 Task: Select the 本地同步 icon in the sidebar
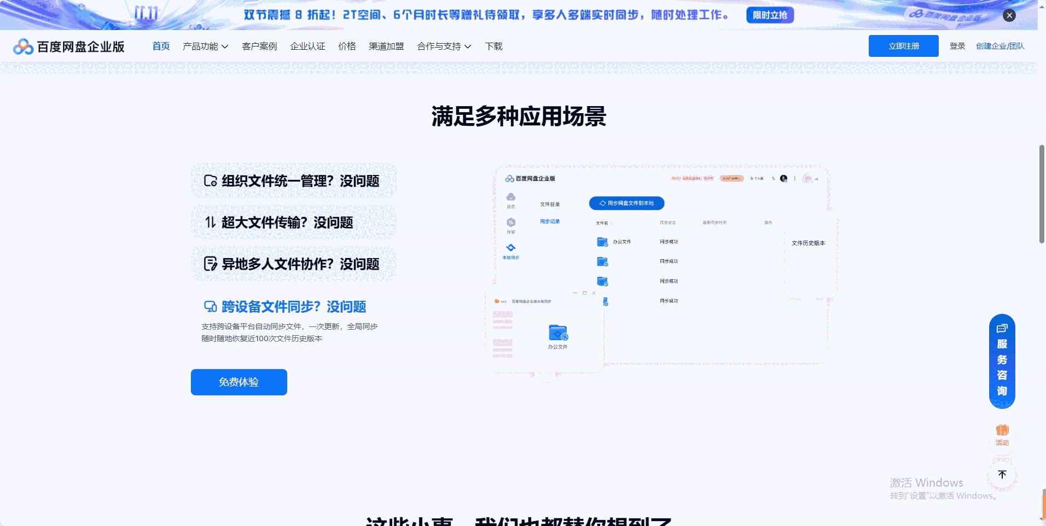510,247
